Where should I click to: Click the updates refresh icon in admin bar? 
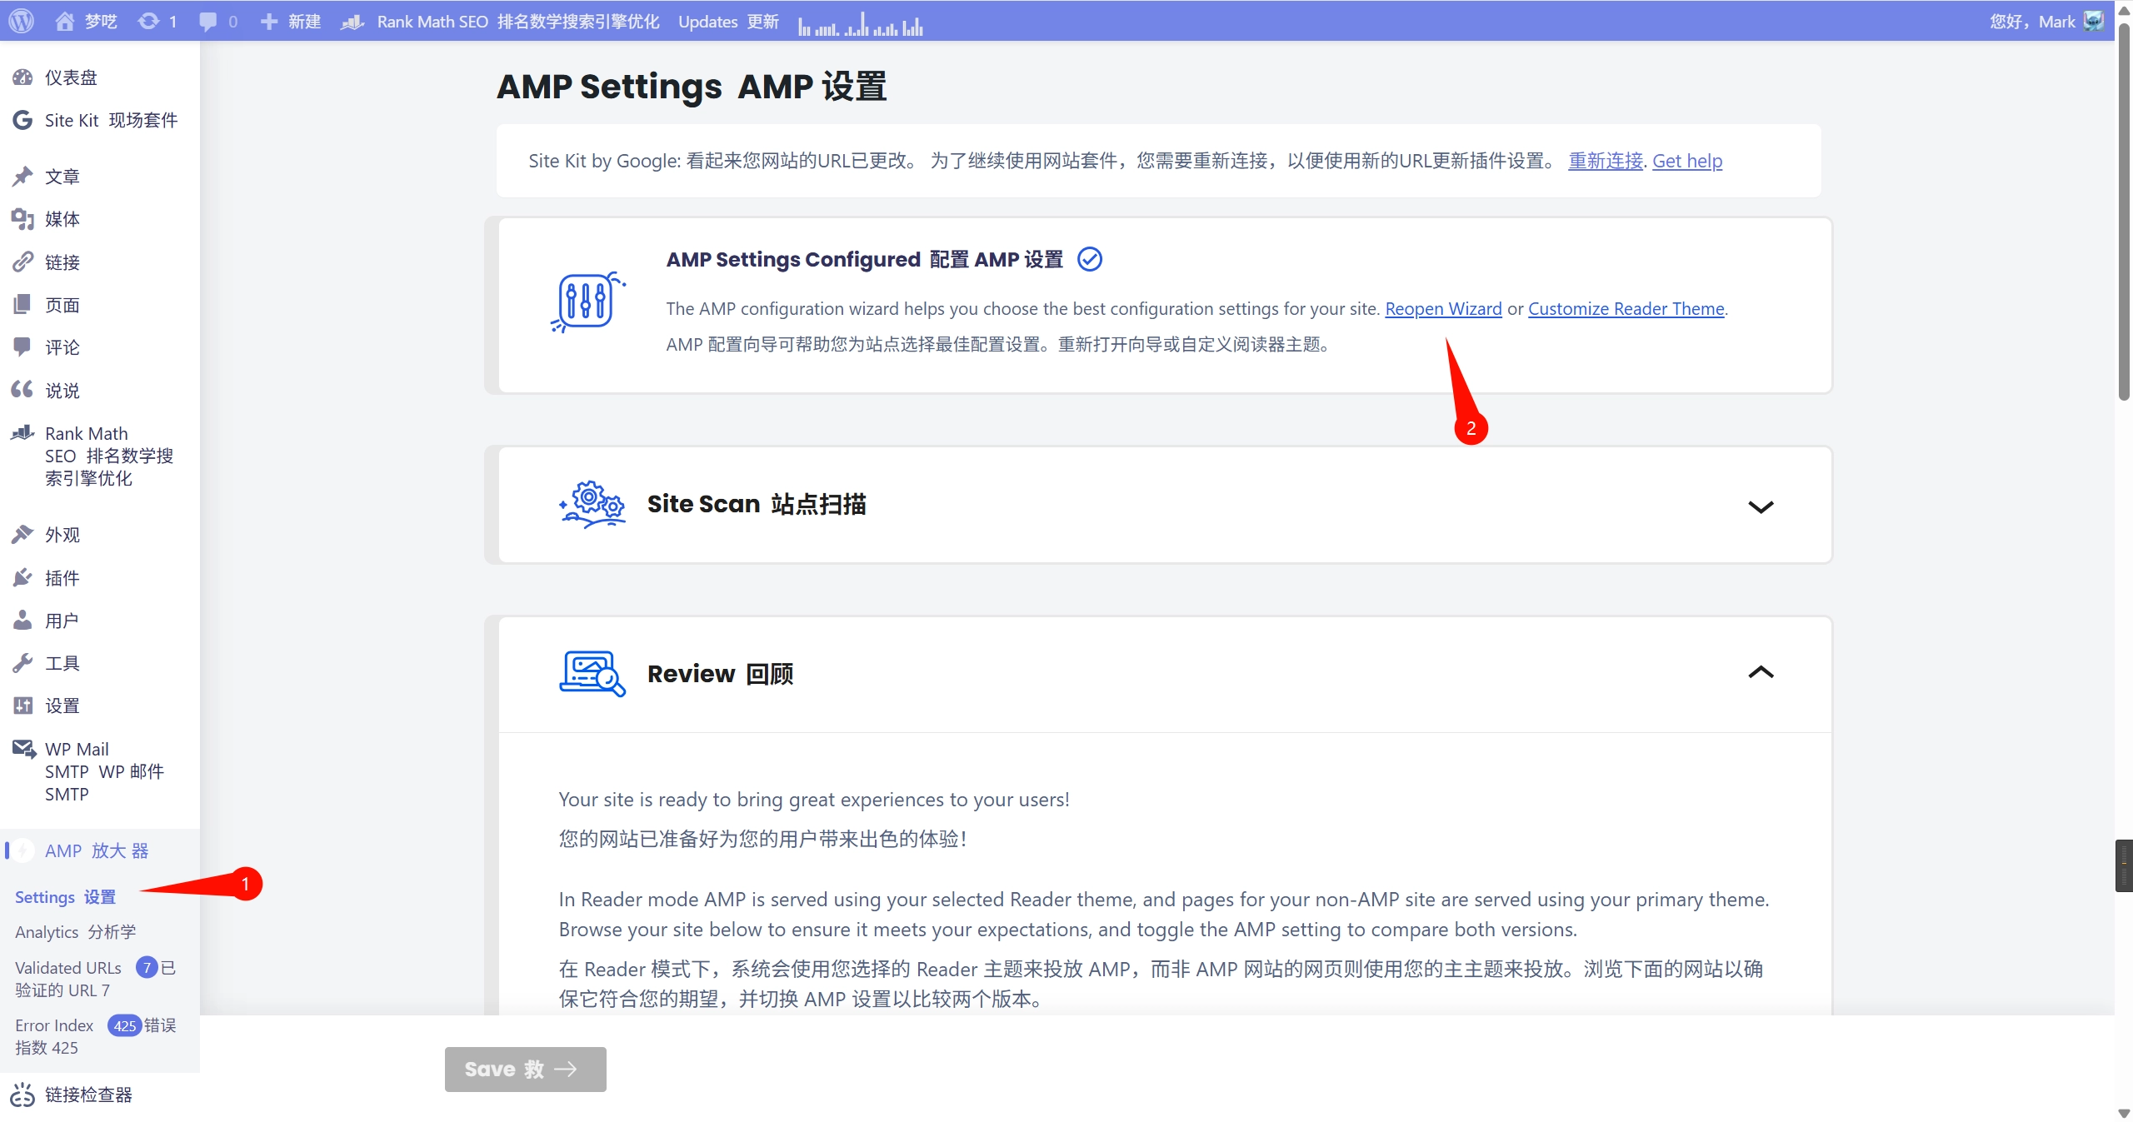pyautogui.click(x=148, y=21)
